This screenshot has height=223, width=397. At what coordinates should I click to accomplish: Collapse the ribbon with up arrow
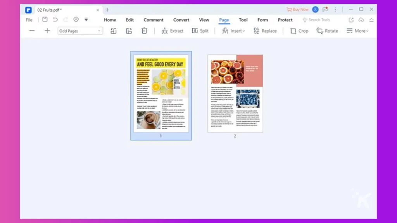371,20
